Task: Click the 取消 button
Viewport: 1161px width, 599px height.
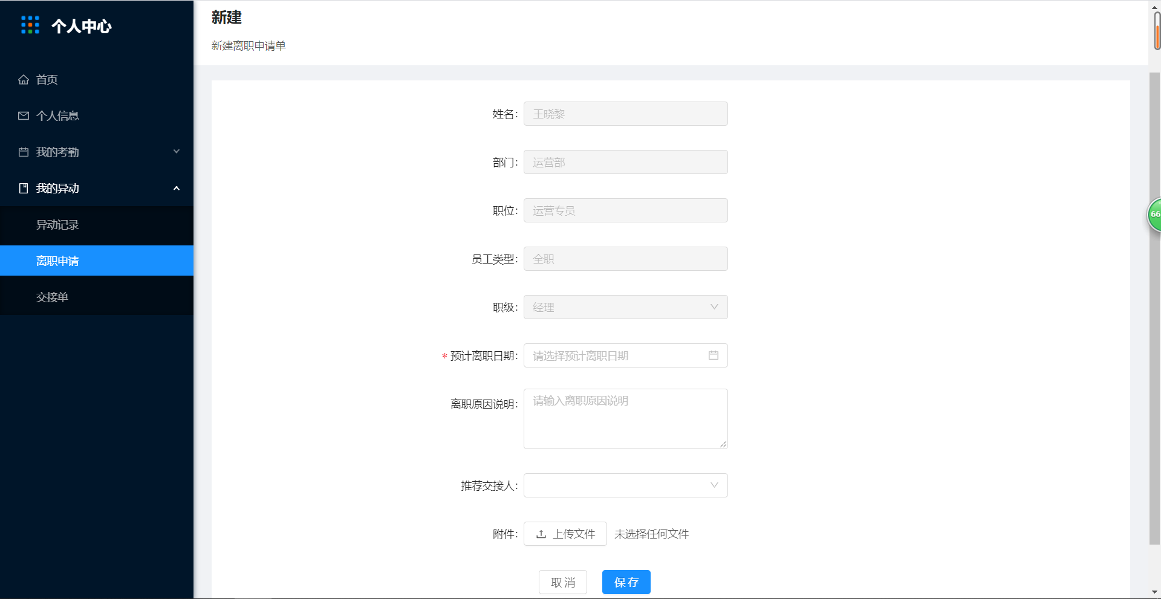Action: point(563,582)
